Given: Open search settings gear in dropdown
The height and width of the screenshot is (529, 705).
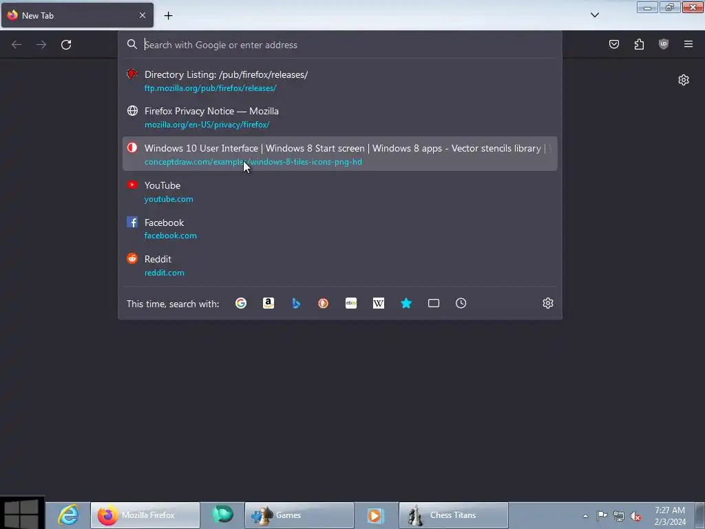Looking at the screenshot, I should point(547,303).
